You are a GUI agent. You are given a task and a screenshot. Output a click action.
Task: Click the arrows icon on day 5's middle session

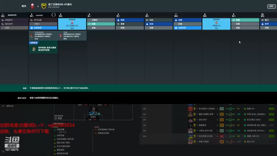tap(118, 24)
